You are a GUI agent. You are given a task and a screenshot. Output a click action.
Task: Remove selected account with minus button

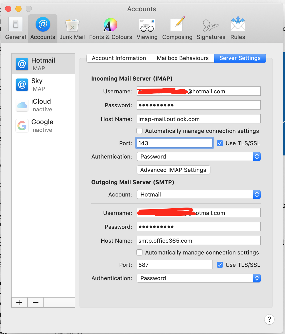pos(36,302)
